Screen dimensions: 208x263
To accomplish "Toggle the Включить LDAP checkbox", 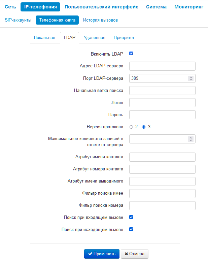I will [x=131, y=54].
